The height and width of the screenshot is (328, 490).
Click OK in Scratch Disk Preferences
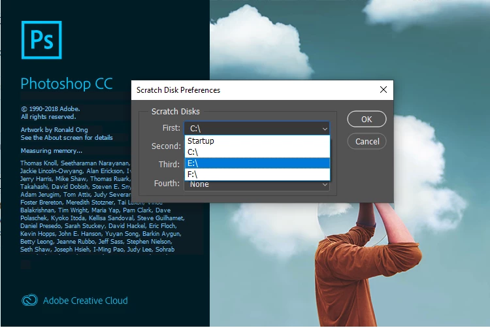[x=367, y=119]
